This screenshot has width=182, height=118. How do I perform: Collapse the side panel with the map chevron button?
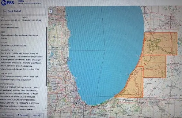51,12
